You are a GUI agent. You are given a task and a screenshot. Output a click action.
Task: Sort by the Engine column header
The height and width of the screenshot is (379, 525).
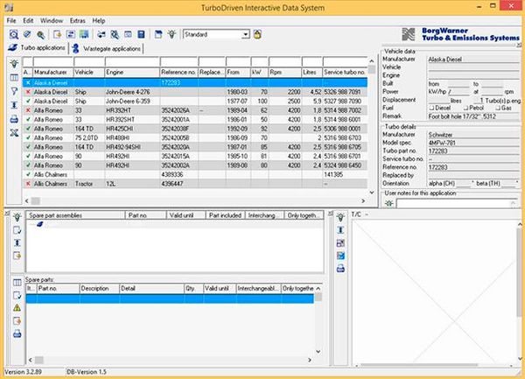[132, 73]
